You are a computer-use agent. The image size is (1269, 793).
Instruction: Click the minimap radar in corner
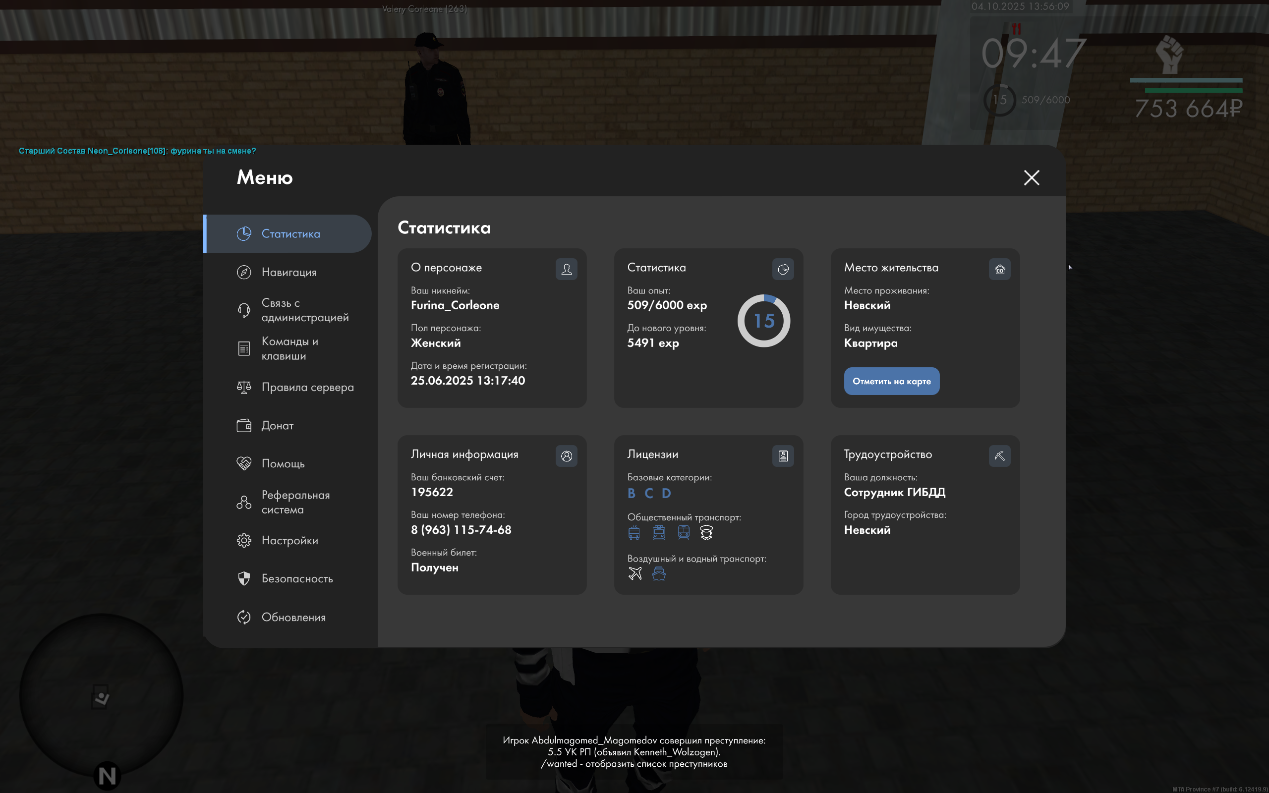click(x=101, y=696)
